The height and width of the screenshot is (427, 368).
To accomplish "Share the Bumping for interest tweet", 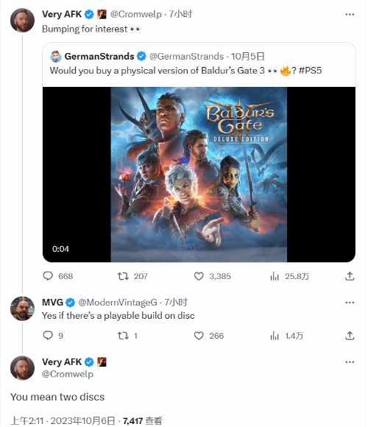I will tap(350, 276).
